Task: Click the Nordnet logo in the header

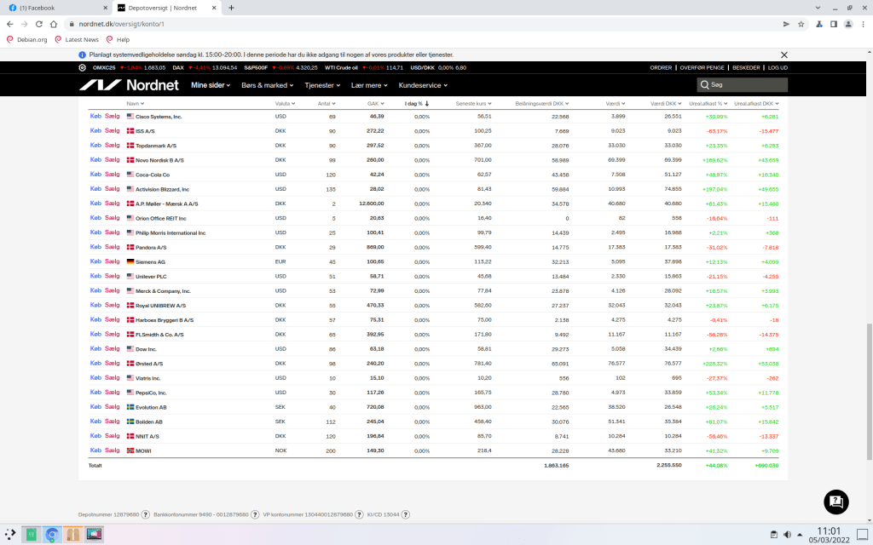Action: [x=130, y=85]
